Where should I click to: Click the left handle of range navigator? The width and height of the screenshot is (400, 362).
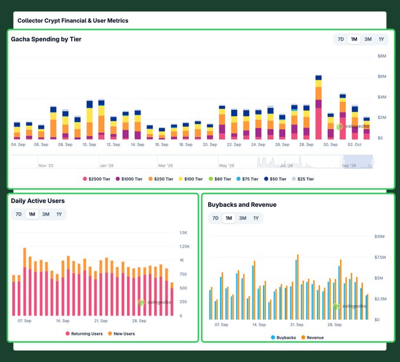344,162
